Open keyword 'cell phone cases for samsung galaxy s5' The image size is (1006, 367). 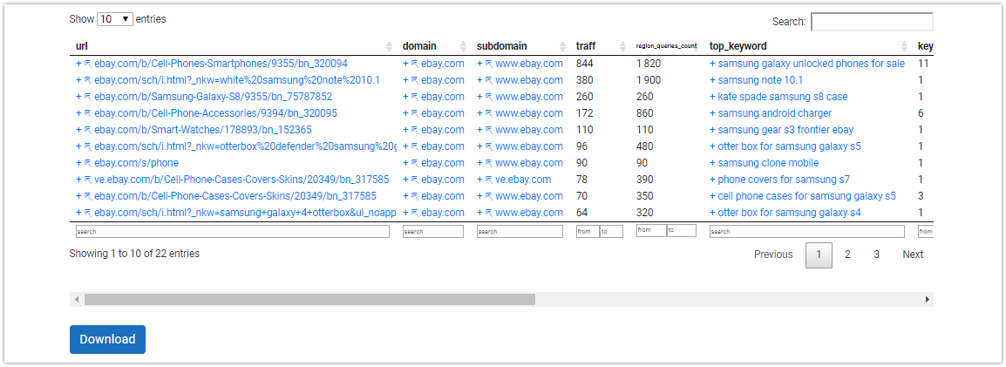tap(807, 195)
